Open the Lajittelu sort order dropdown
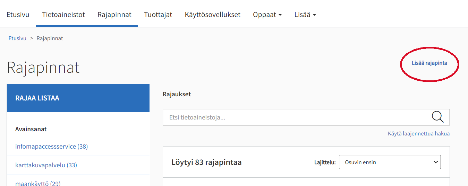Screen dimensions: 468x186 point(390,162)
